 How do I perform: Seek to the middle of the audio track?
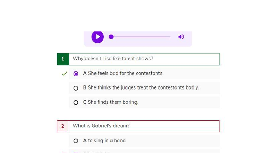141,37
